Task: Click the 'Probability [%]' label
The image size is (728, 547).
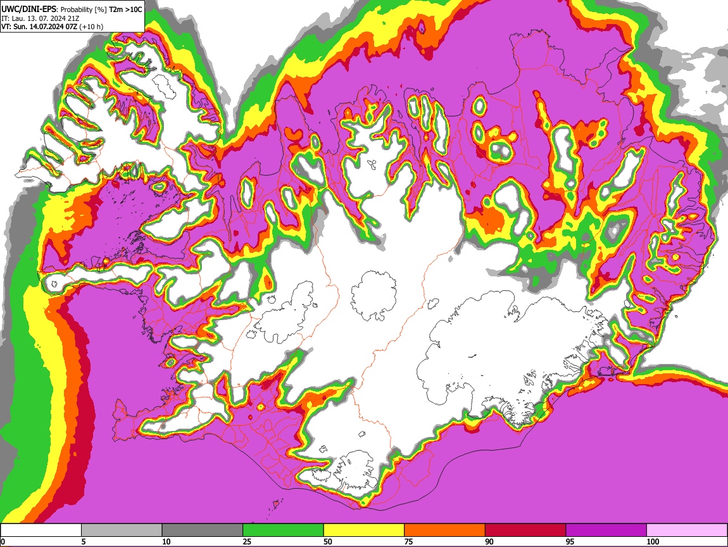Action: pos(84,10)
